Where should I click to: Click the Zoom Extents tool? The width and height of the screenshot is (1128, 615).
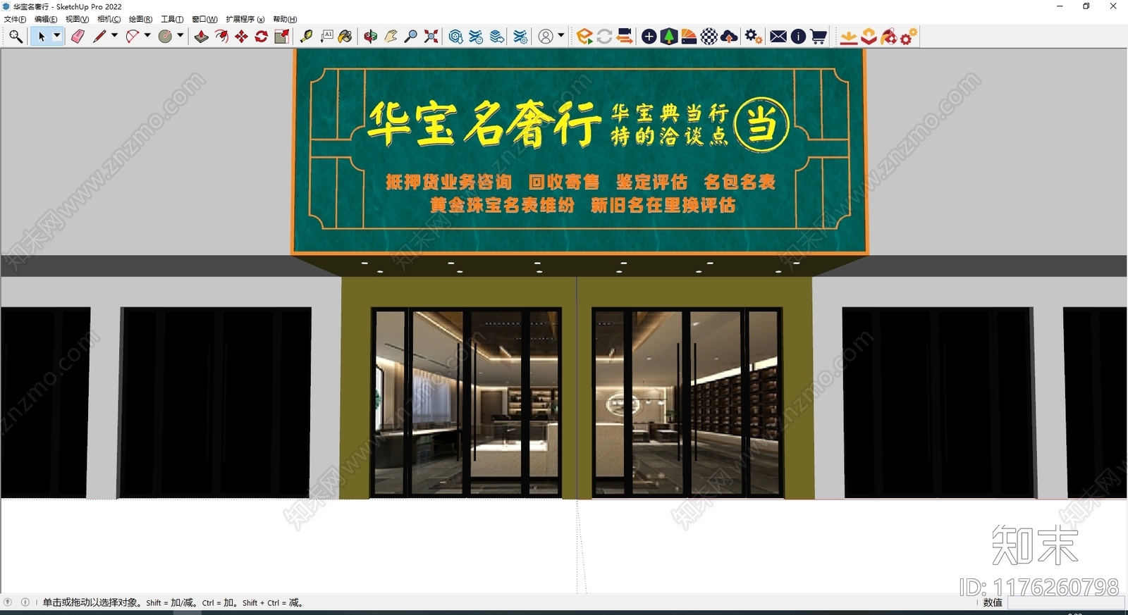(431, 37)
